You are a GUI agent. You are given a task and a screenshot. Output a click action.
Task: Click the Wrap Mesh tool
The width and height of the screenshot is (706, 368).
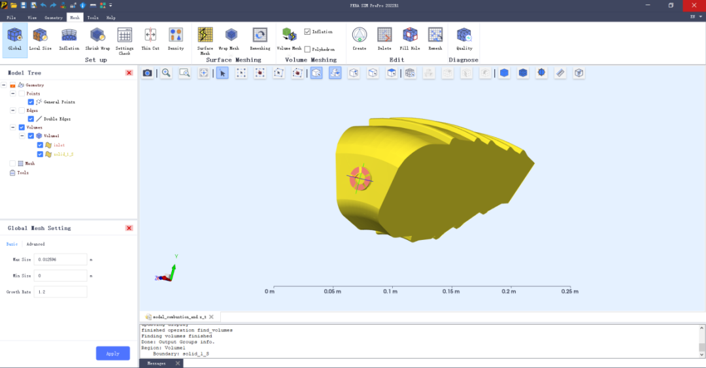click(229, 40)
